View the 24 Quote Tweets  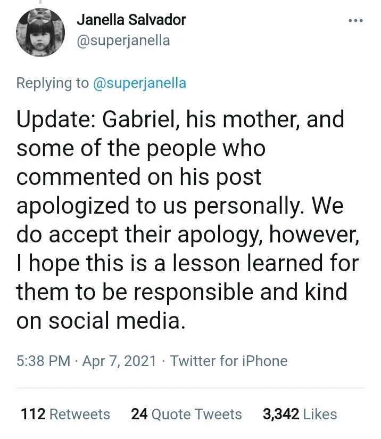(x=186, y=414)
